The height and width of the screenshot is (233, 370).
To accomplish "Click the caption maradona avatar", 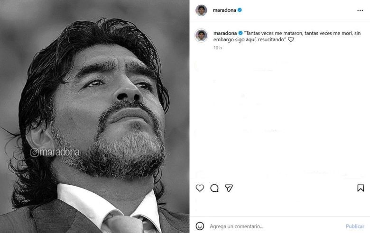I will [201, 36].
